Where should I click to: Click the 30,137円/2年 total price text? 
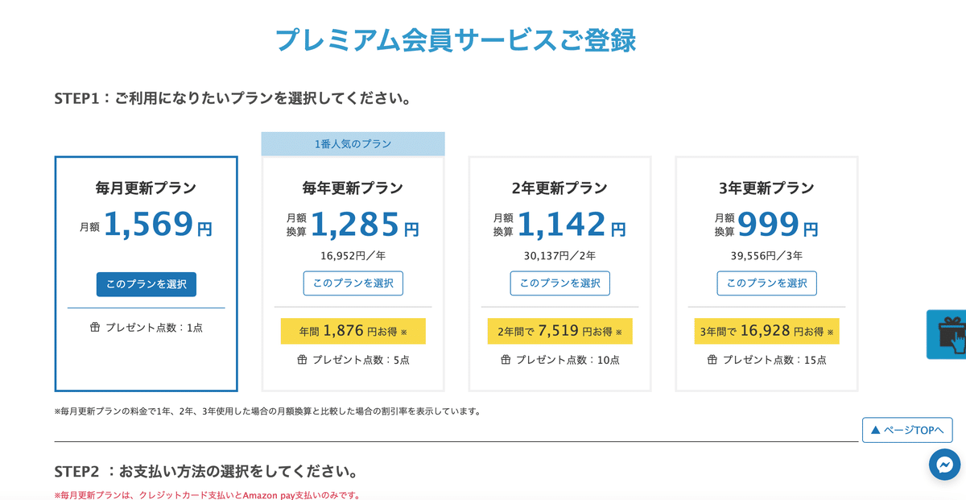point(560,256)
